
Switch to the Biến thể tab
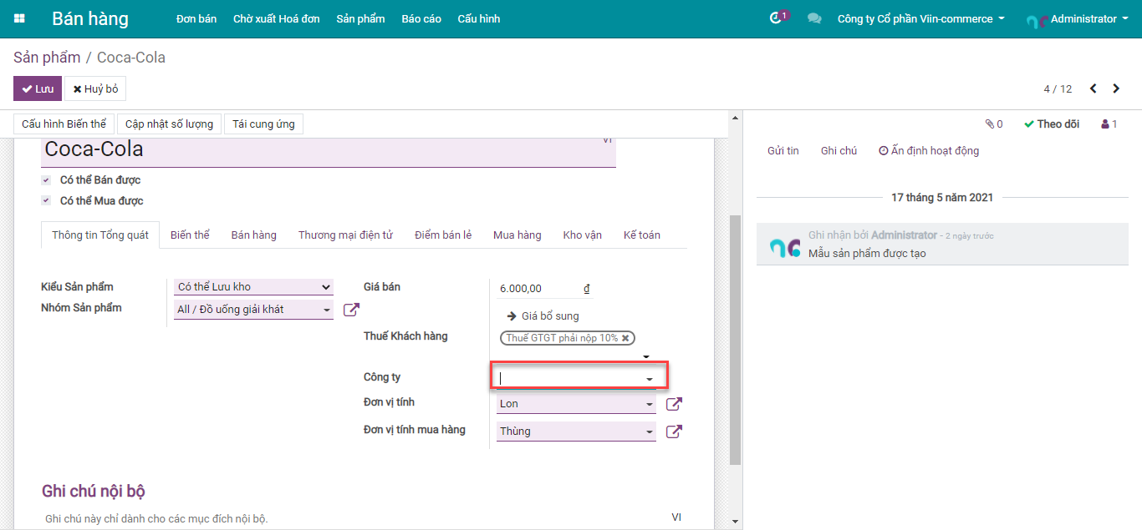(190, 235)
